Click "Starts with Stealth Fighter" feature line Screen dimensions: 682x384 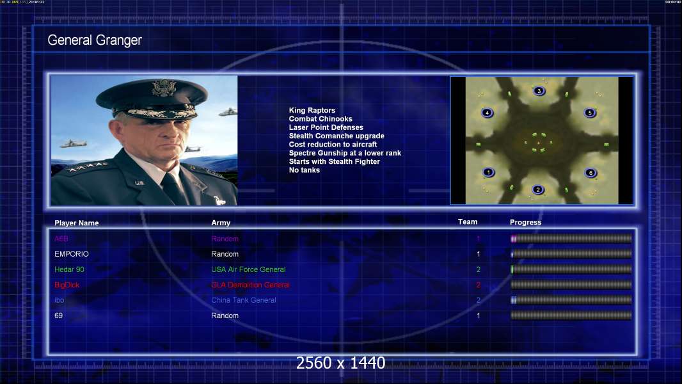pyautogui.click(x=335, y=161)
